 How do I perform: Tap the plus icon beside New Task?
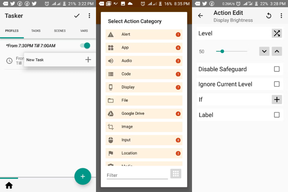coord(88,60)
